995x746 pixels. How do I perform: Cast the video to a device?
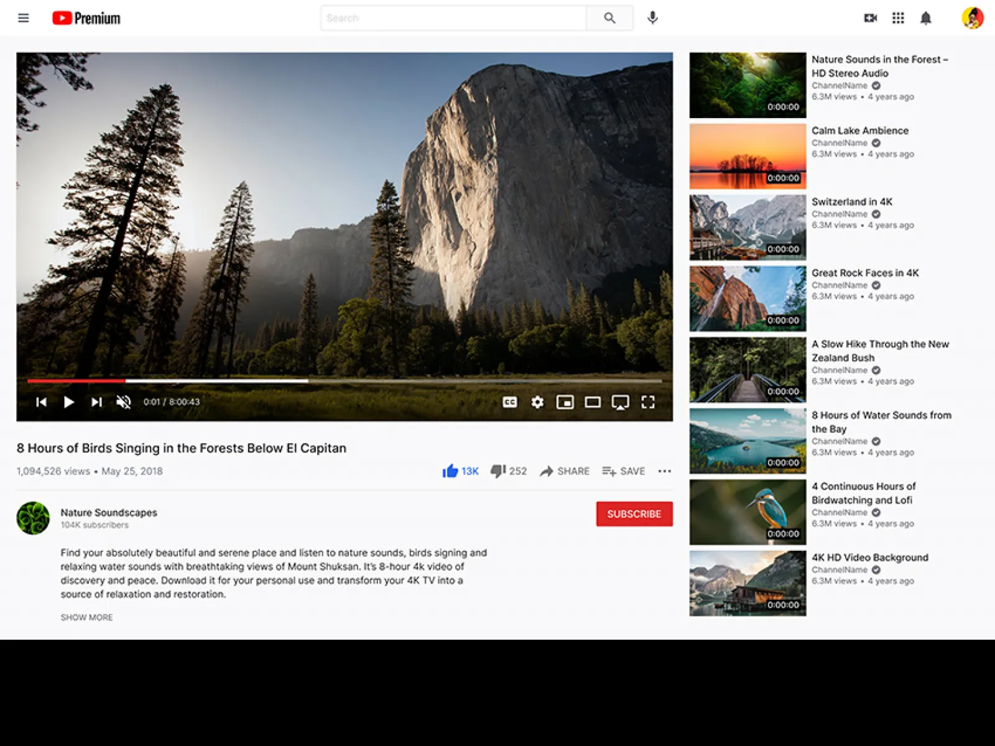[620, 402]
